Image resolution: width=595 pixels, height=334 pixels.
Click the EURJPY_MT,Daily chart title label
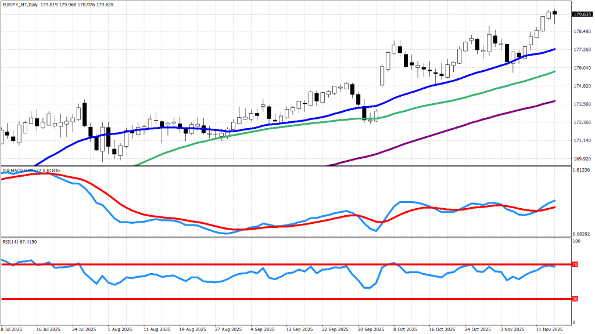click(x=22, y=4)
